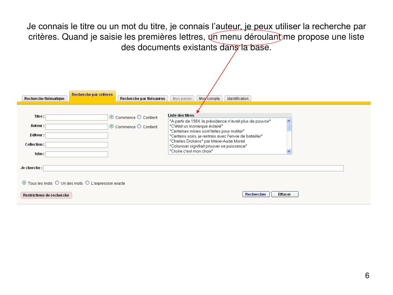The height and width of the screenshot is (295, 393).
Task: Choose the Un des mots option
Action: tap(57, 183)
